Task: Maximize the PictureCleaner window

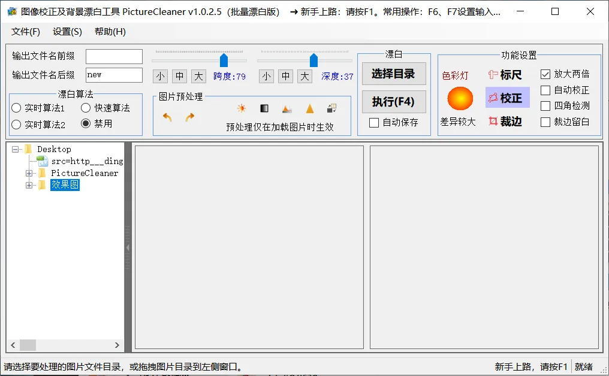Action: (555, 11)
